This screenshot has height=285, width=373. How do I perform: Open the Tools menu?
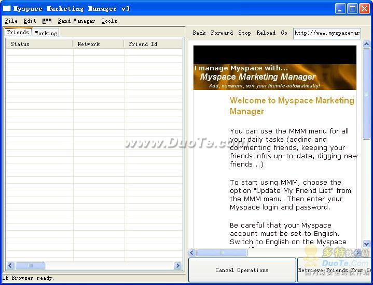click(x=109, y=21)
